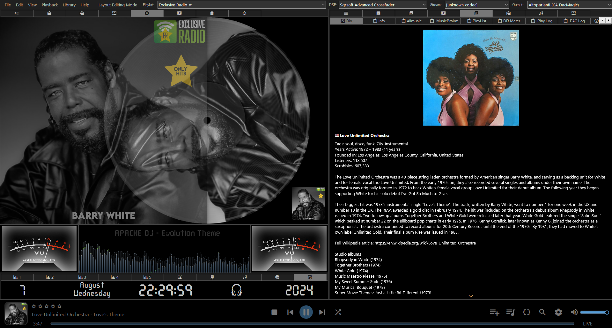Switch to the Bio tab

pyautogui.click(x=346, y=21)
